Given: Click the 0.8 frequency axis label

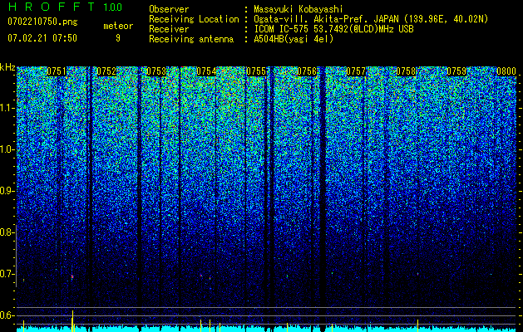Looking at the screenshot, I should [7, 232].
